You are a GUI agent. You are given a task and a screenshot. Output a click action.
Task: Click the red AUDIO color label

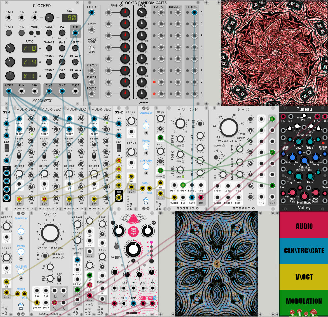coord(304,226)
